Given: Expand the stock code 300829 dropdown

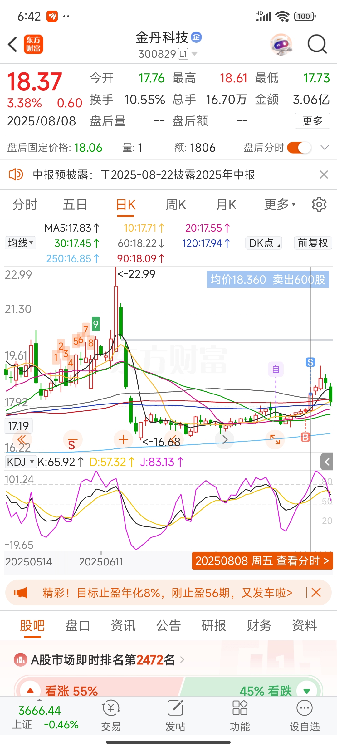Looking at the screenshot, I should click(x=194, y=54).
